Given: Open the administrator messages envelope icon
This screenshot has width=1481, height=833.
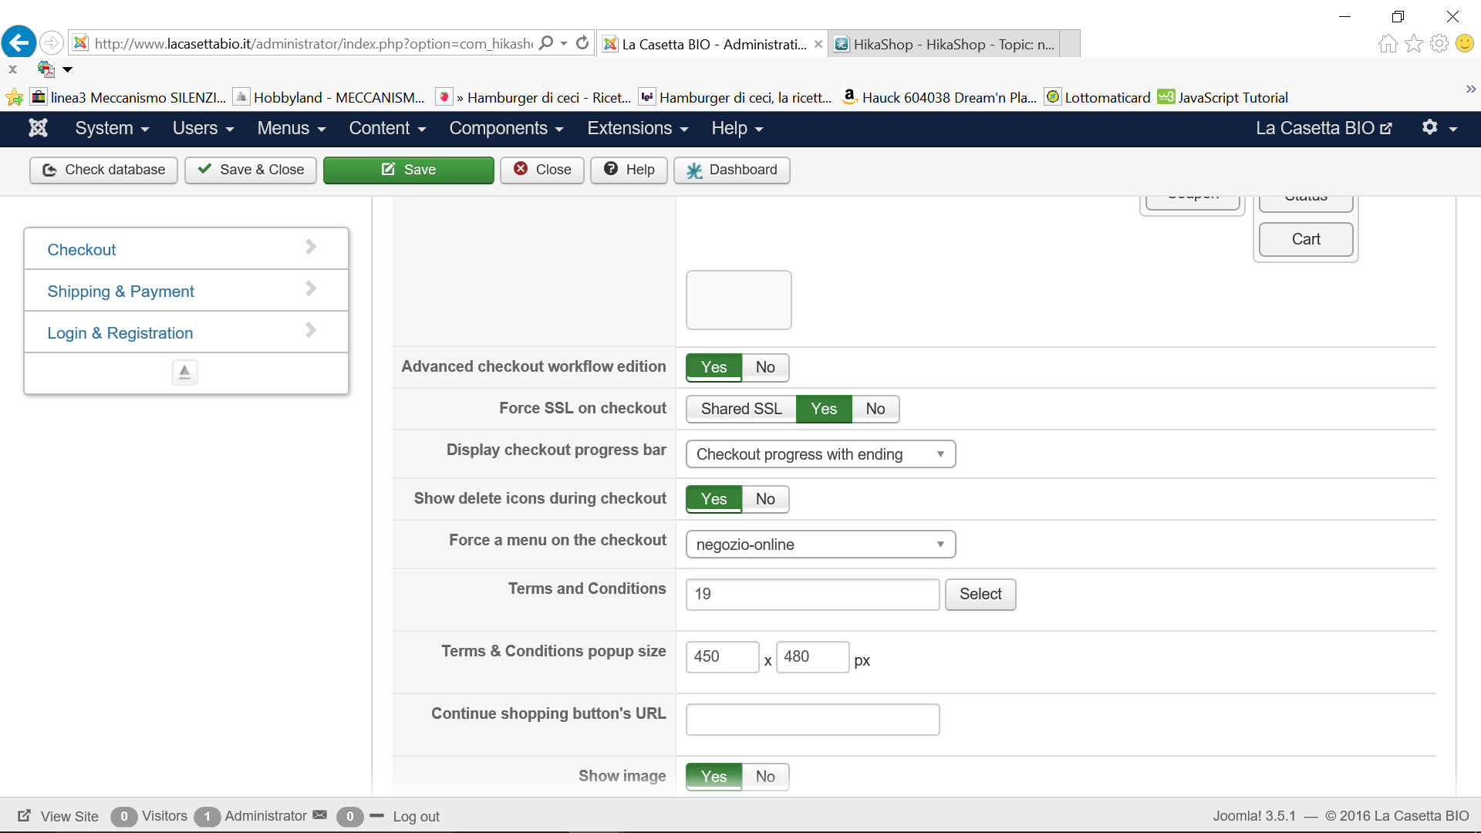Looking at the screenshot, I should pyautogui.click(x=319, y=815).
